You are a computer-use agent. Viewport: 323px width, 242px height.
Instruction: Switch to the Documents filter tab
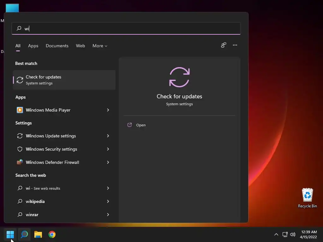57,46
